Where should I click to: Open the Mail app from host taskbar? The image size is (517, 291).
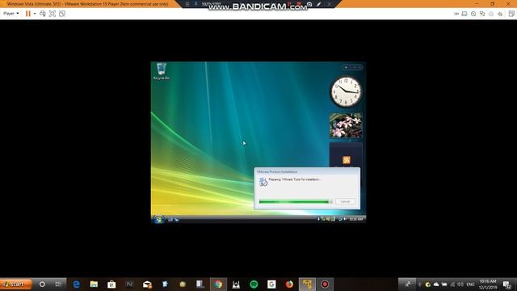tap(147, 284)
